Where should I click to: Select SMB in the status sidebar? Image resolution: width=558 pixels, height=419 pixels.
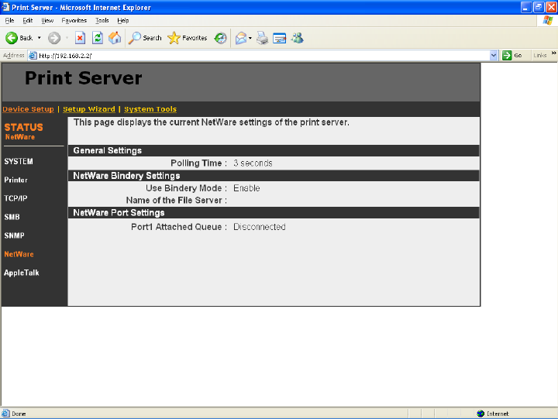click(x=12, y=217)
